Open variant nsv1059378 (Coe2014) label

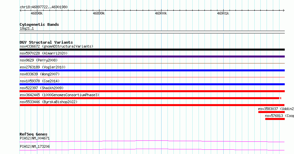coord(40,81)
